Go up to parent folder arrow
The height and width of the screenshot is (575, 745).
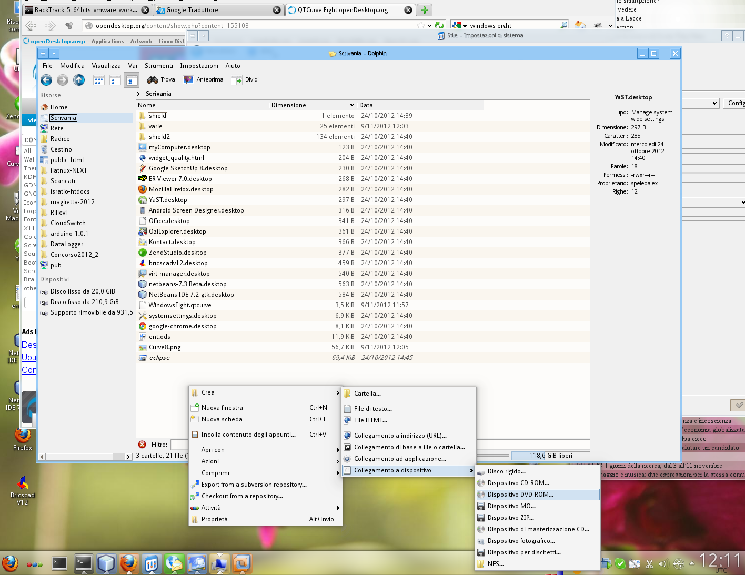coord(79,80)
